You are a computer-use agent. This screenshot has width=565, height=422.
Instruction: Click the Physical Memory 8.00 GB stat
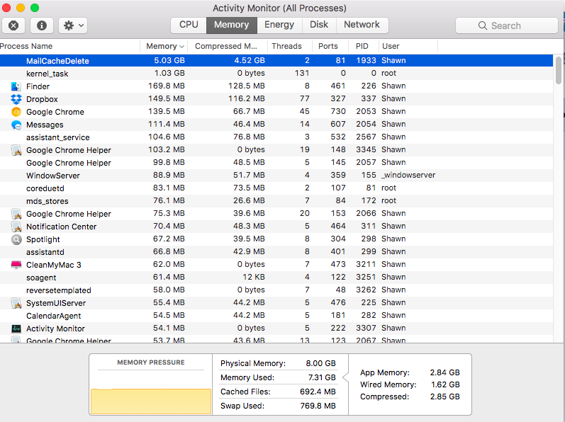278,363
